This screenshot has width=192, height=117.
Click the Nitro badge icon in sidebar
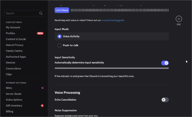pyautogui.click(x=42, y=88)
